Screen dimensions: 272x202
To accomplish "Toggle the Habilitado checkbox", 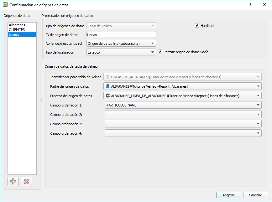I will [197, 26].
